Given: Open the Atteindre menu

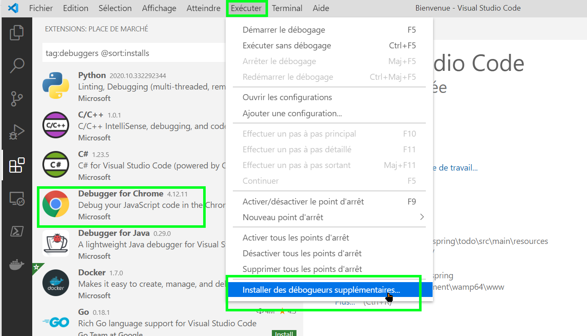Looking at the screenshot, I should (204, 8).
